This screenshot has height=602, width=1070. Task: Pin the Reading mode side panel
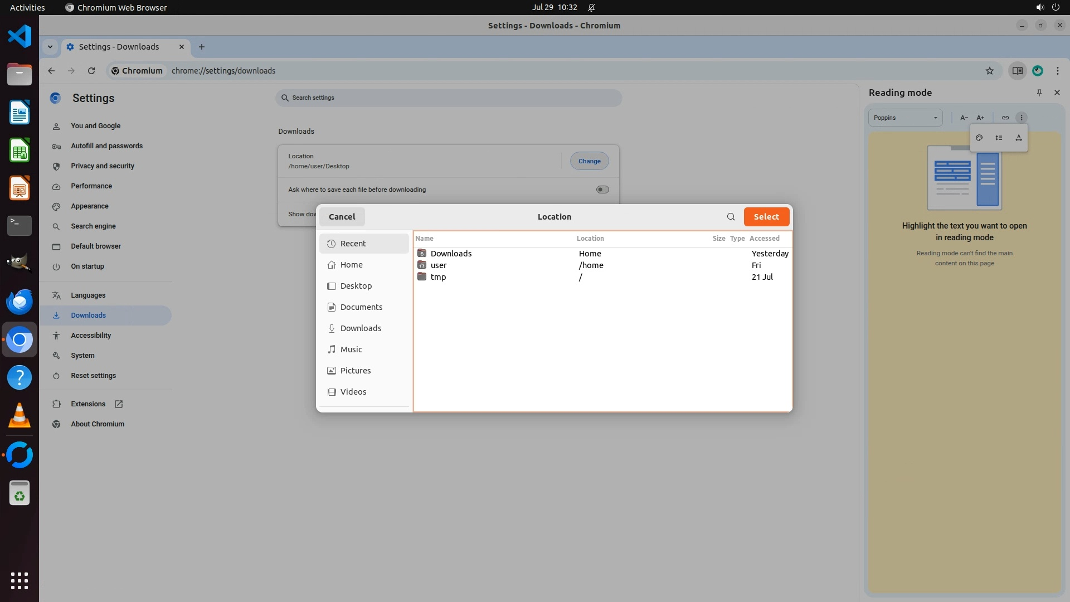pos(1039,93)
